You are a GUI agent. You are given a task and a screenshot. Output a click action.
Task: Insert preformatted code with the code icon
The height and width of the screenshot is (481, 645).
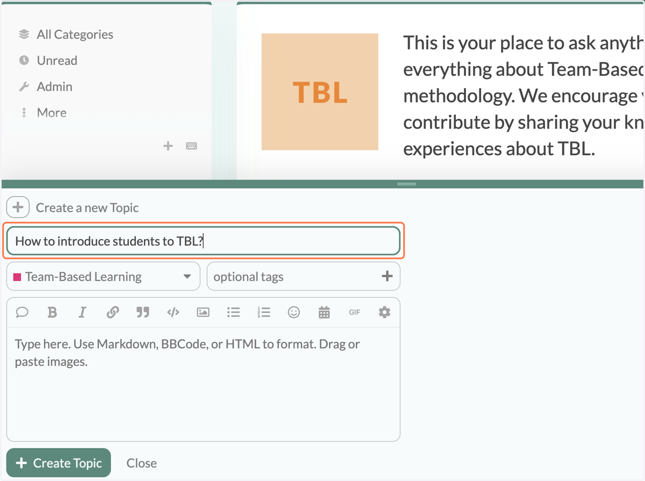coord(173,312)
